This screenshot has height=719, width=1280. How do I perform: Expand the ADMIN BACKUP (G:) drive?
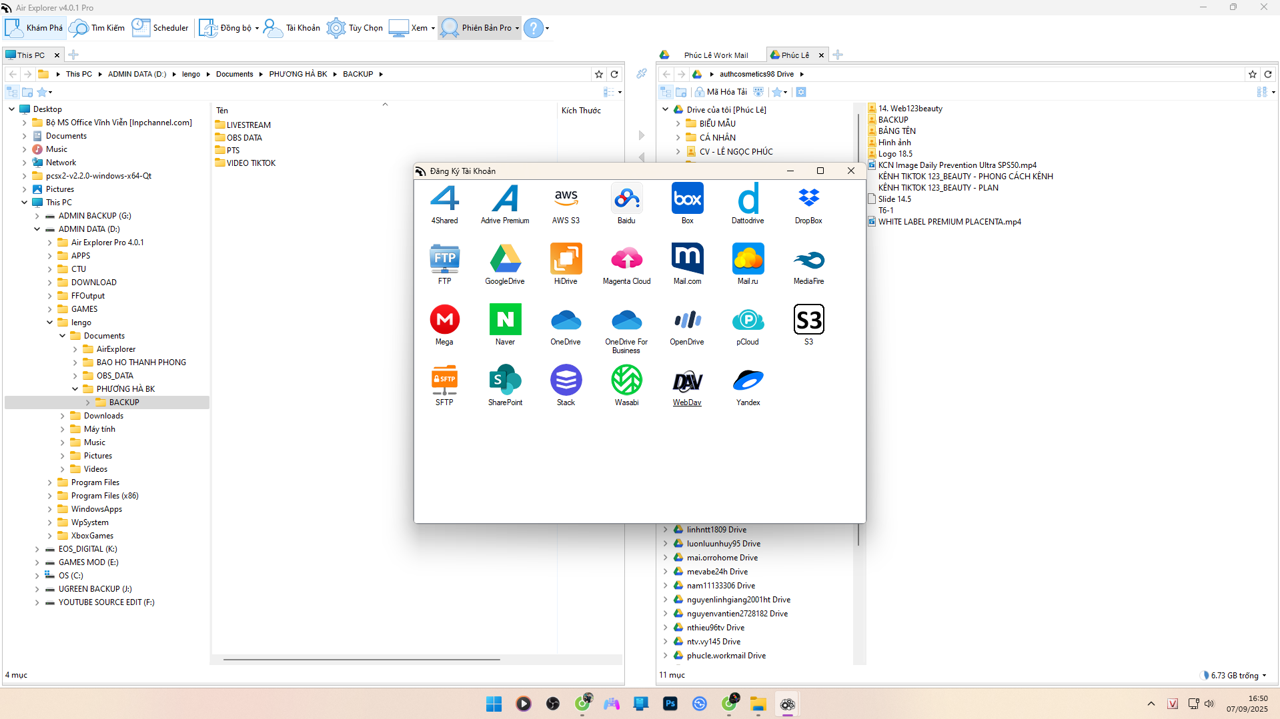(x=37, y=216)
